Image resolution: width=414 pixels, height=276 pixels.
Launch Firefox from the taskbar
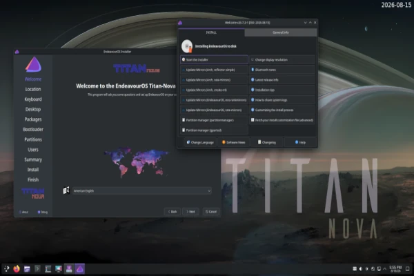17,269
